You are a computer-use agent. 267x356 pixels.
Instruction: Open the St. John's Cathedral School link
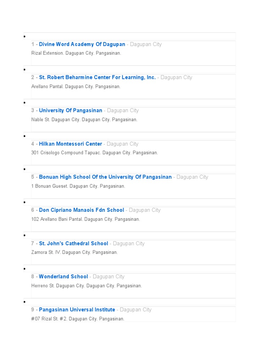[73, 243]
